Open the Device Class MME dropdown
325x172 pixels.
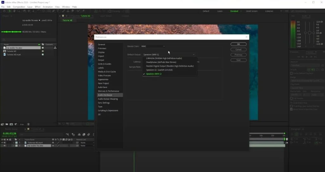(153, 46)
